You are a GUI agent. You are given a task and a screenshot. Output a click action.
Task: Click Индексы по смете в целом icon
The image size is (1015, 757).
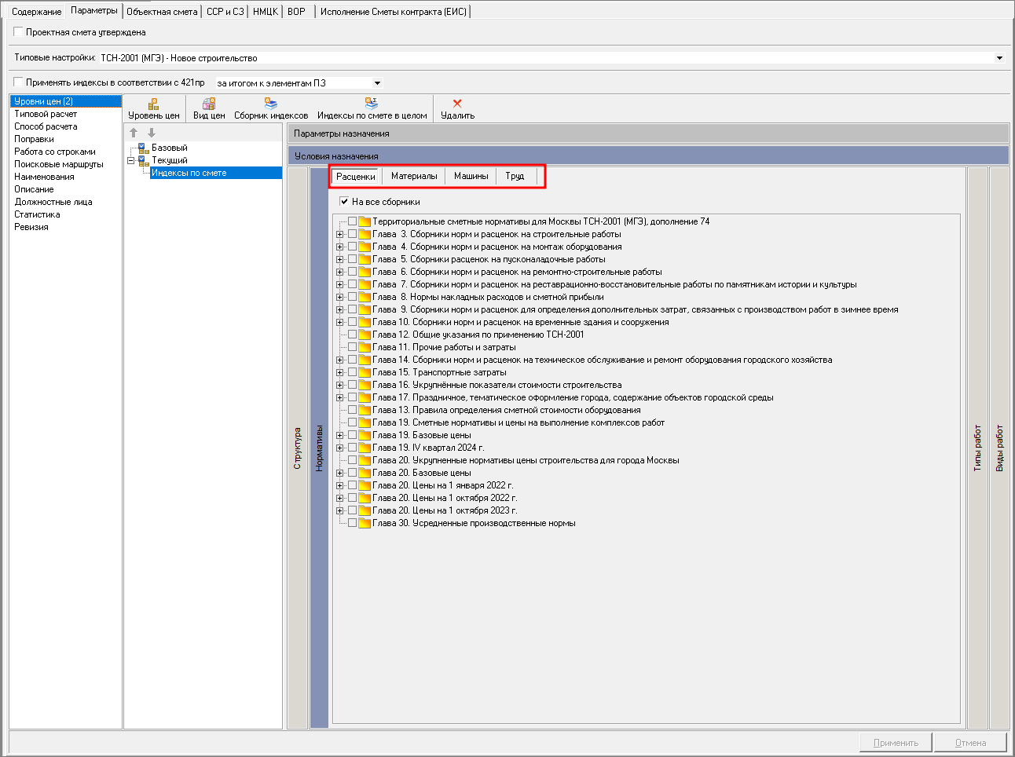(x=372, y=104)
